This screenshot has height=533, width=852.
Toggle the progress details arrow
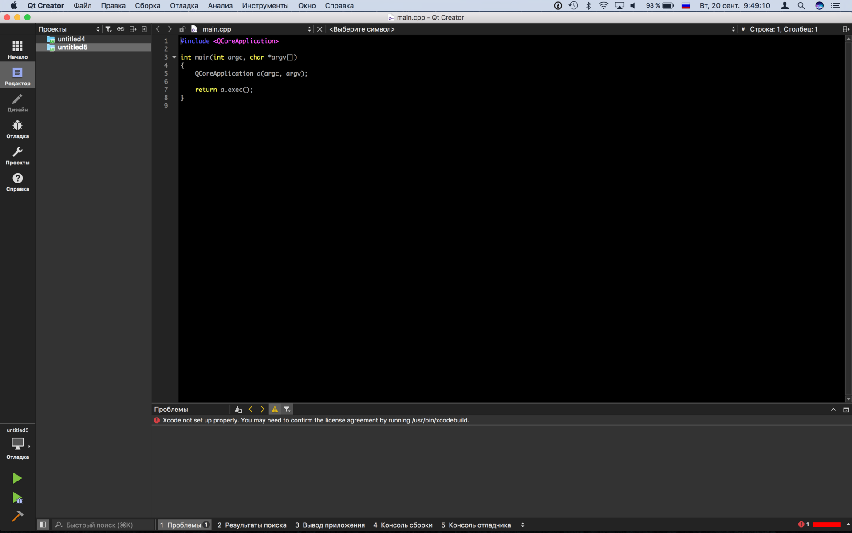[x=848, y=525]
